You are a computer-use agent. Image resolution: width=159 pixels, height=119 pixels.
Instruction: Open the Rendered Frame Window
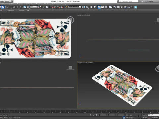click(118, 7)
